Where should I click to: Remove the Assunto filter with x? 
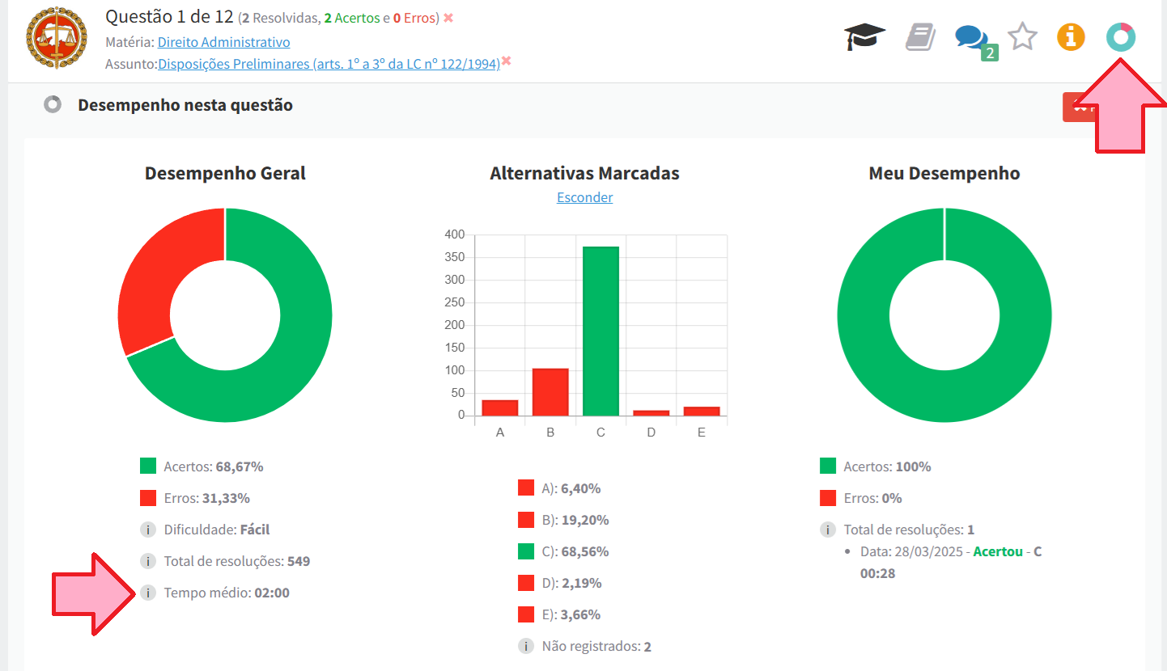coord(507,61)
